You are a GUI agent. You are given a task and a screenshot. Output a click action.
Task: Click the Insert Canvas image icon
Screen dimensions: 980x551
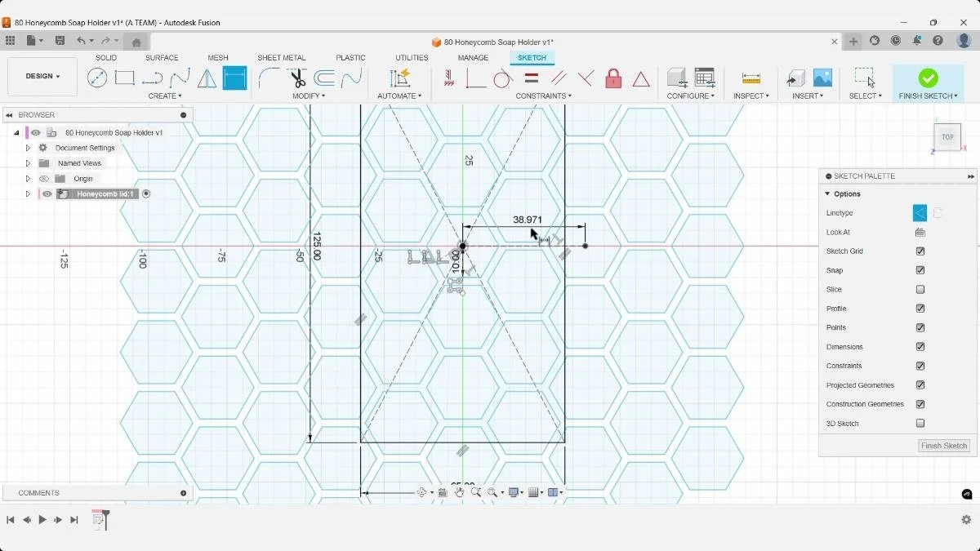822,78
